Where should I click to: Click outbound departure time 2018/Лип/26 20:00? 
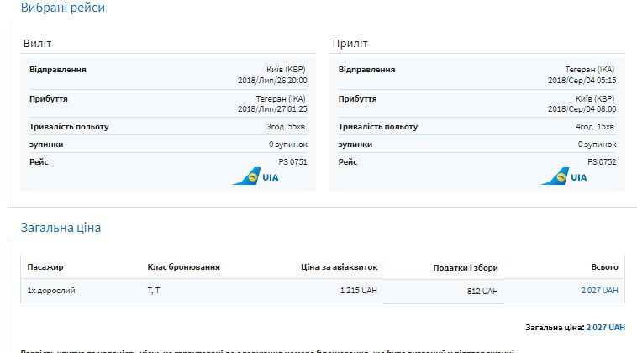272,81
